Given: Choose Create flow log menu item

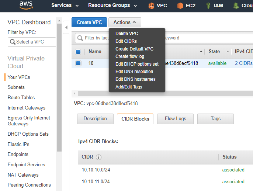Looking at the screenshot, I should coord(130,56).
